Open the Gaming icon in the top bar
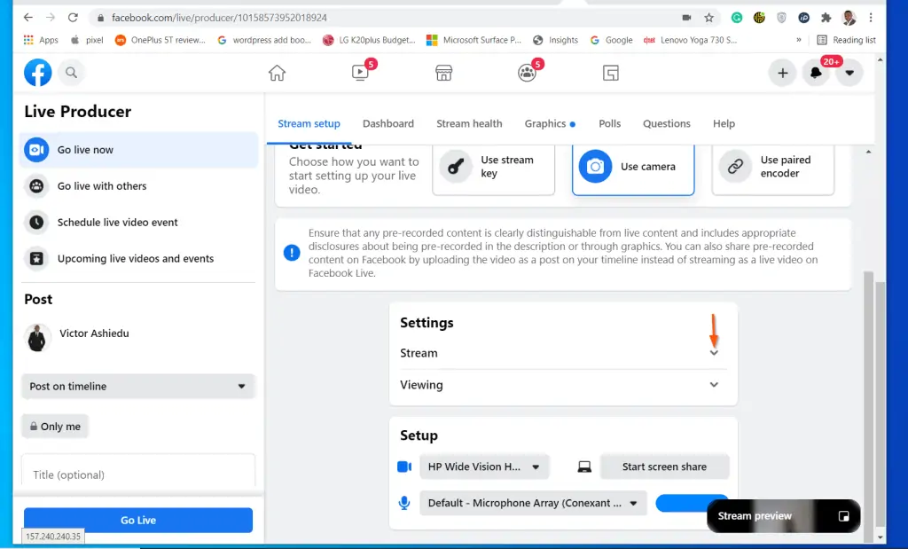The height and width of the screenshot is (549, 908). point(610,73)
